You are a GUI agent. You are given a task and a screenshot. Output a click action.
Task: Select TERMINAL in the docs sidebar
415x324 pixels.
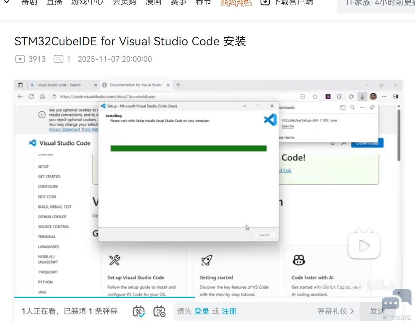point(47,237)
